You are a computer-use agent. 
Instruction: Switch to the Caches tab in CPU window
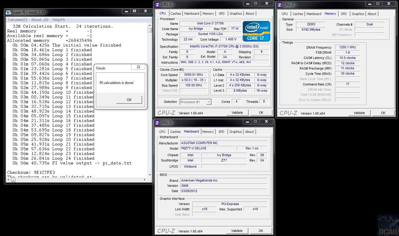176,14
